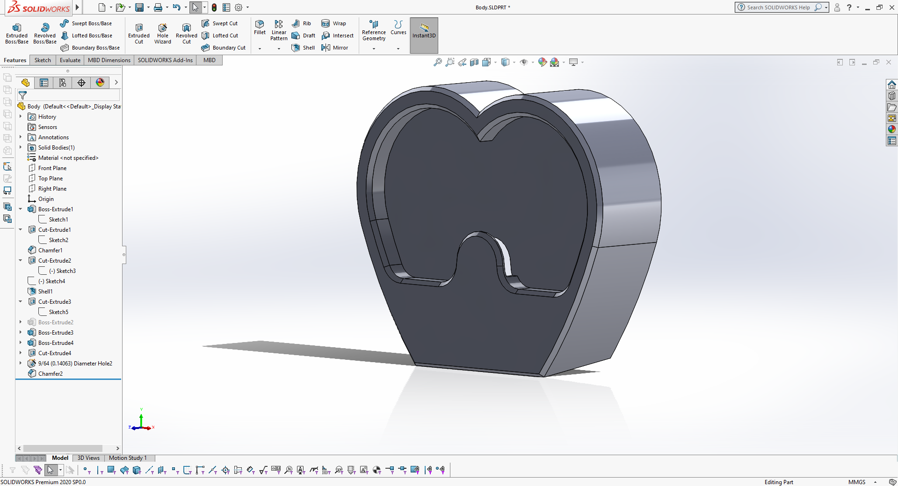Screen dimensions: 898x486
Task: Open the DisplayManager tab icon
Action: click(100, 83)
